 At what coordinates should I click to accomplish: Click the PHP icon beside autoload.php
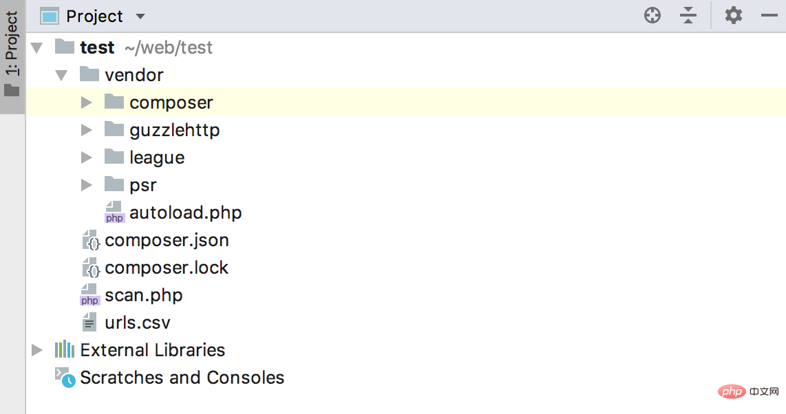[114, 213]
